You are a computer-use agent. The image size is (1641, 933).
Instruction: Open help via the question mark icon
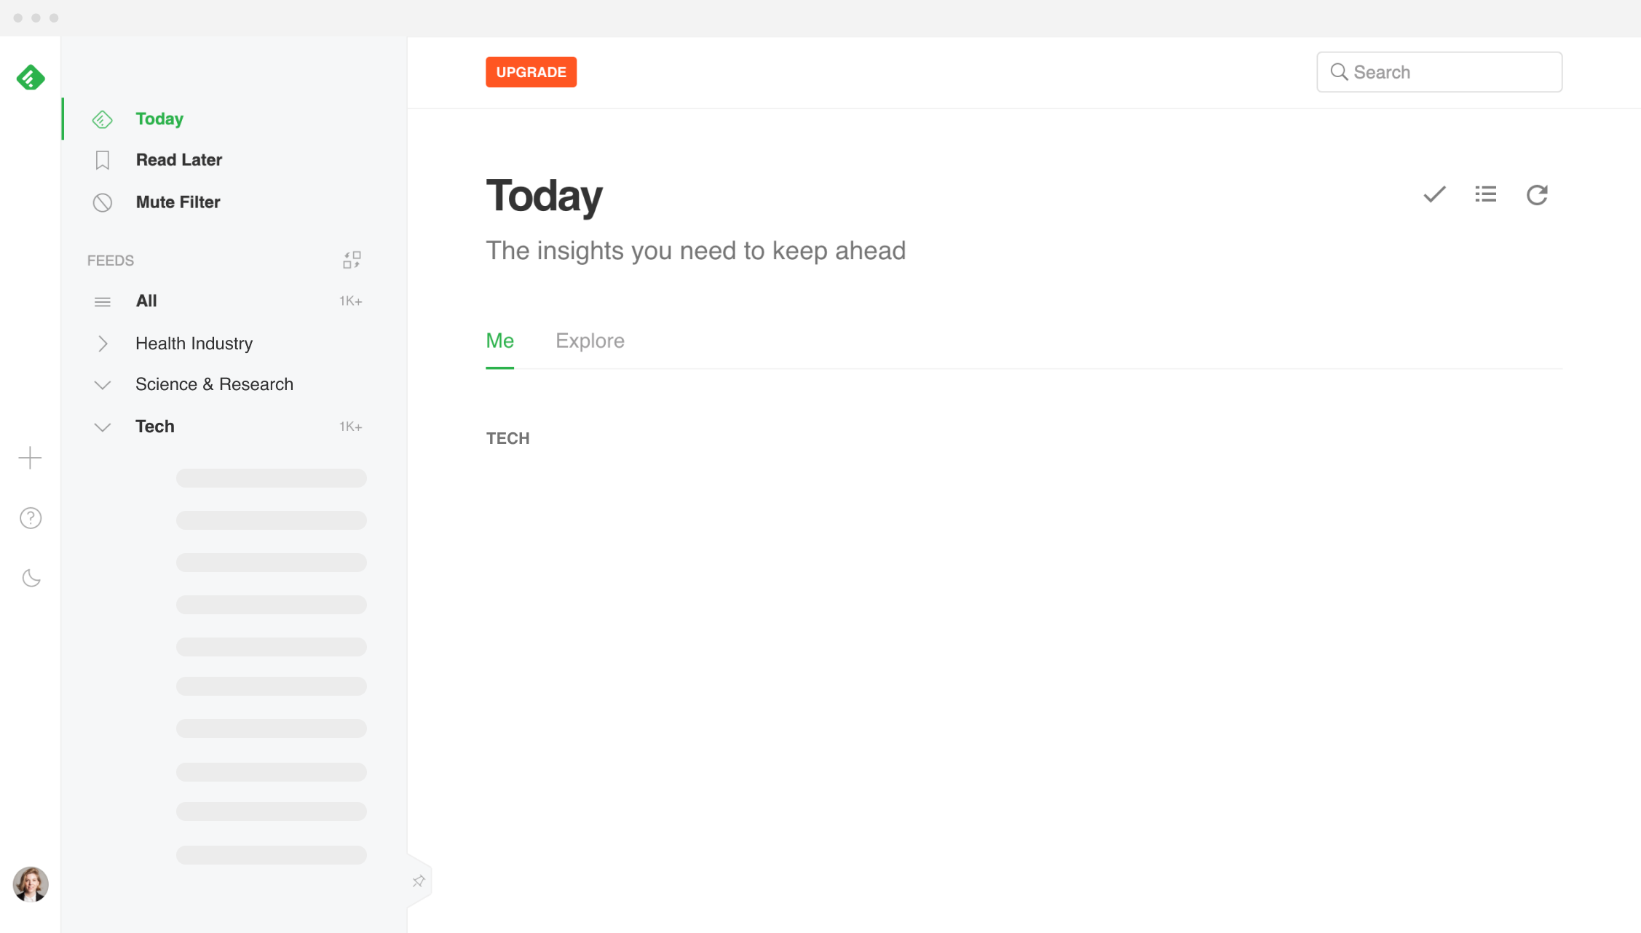[30, 517]
